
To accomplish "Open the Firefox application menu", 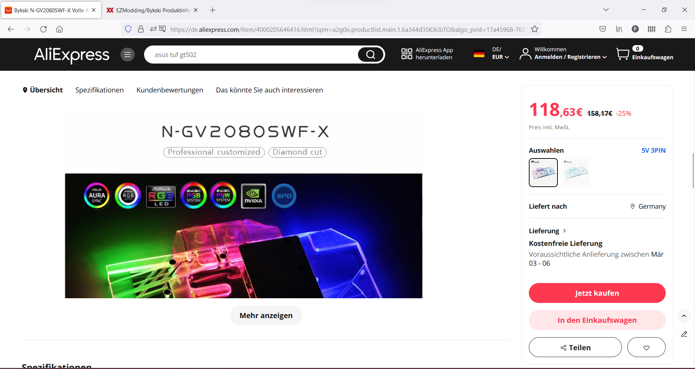I will coord(684,29).
